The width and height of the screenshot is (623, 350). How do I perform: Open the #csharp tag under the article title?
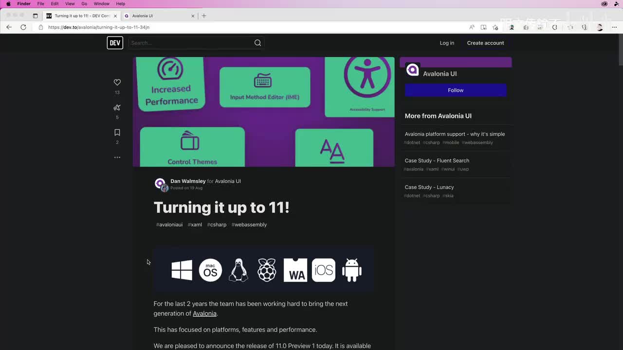(x=217, y=225)
